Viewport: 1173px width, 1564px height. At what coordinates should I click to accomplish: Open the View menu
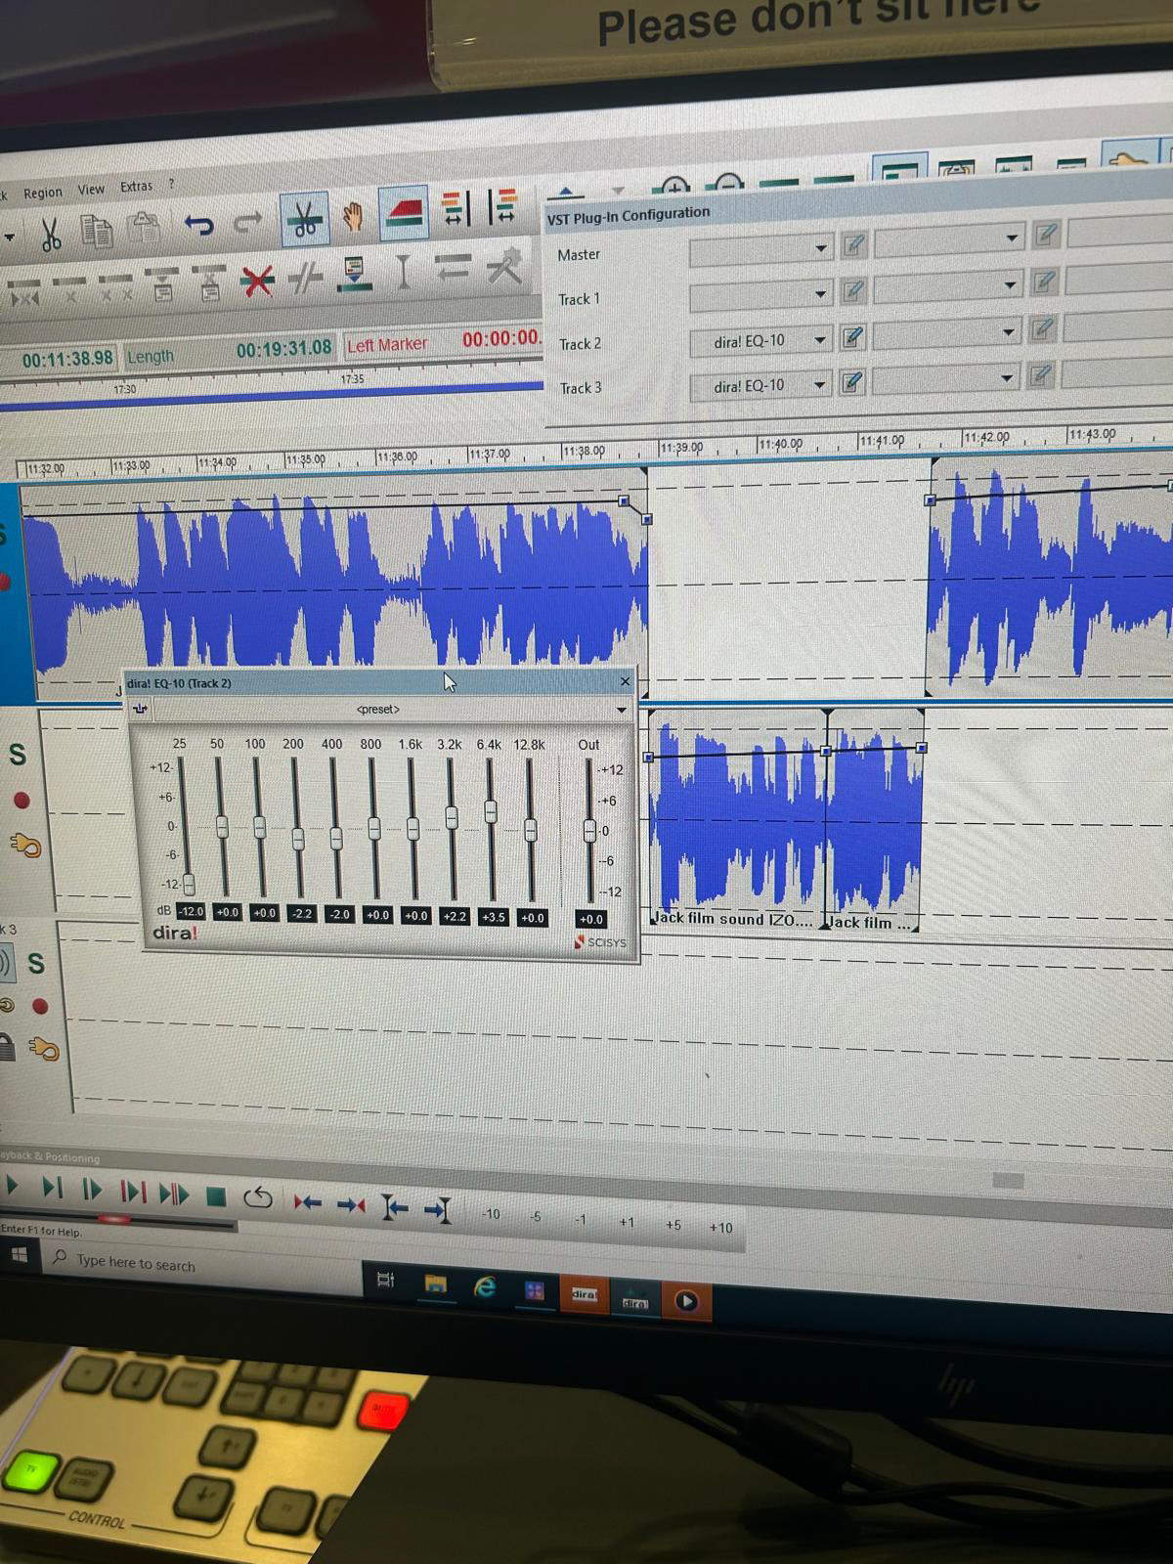click(x=91, y=190)
